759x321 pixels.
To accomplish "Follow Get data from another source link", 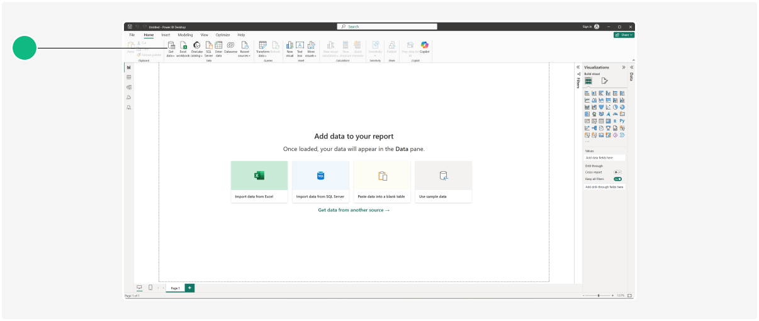I will click(354, 210).
